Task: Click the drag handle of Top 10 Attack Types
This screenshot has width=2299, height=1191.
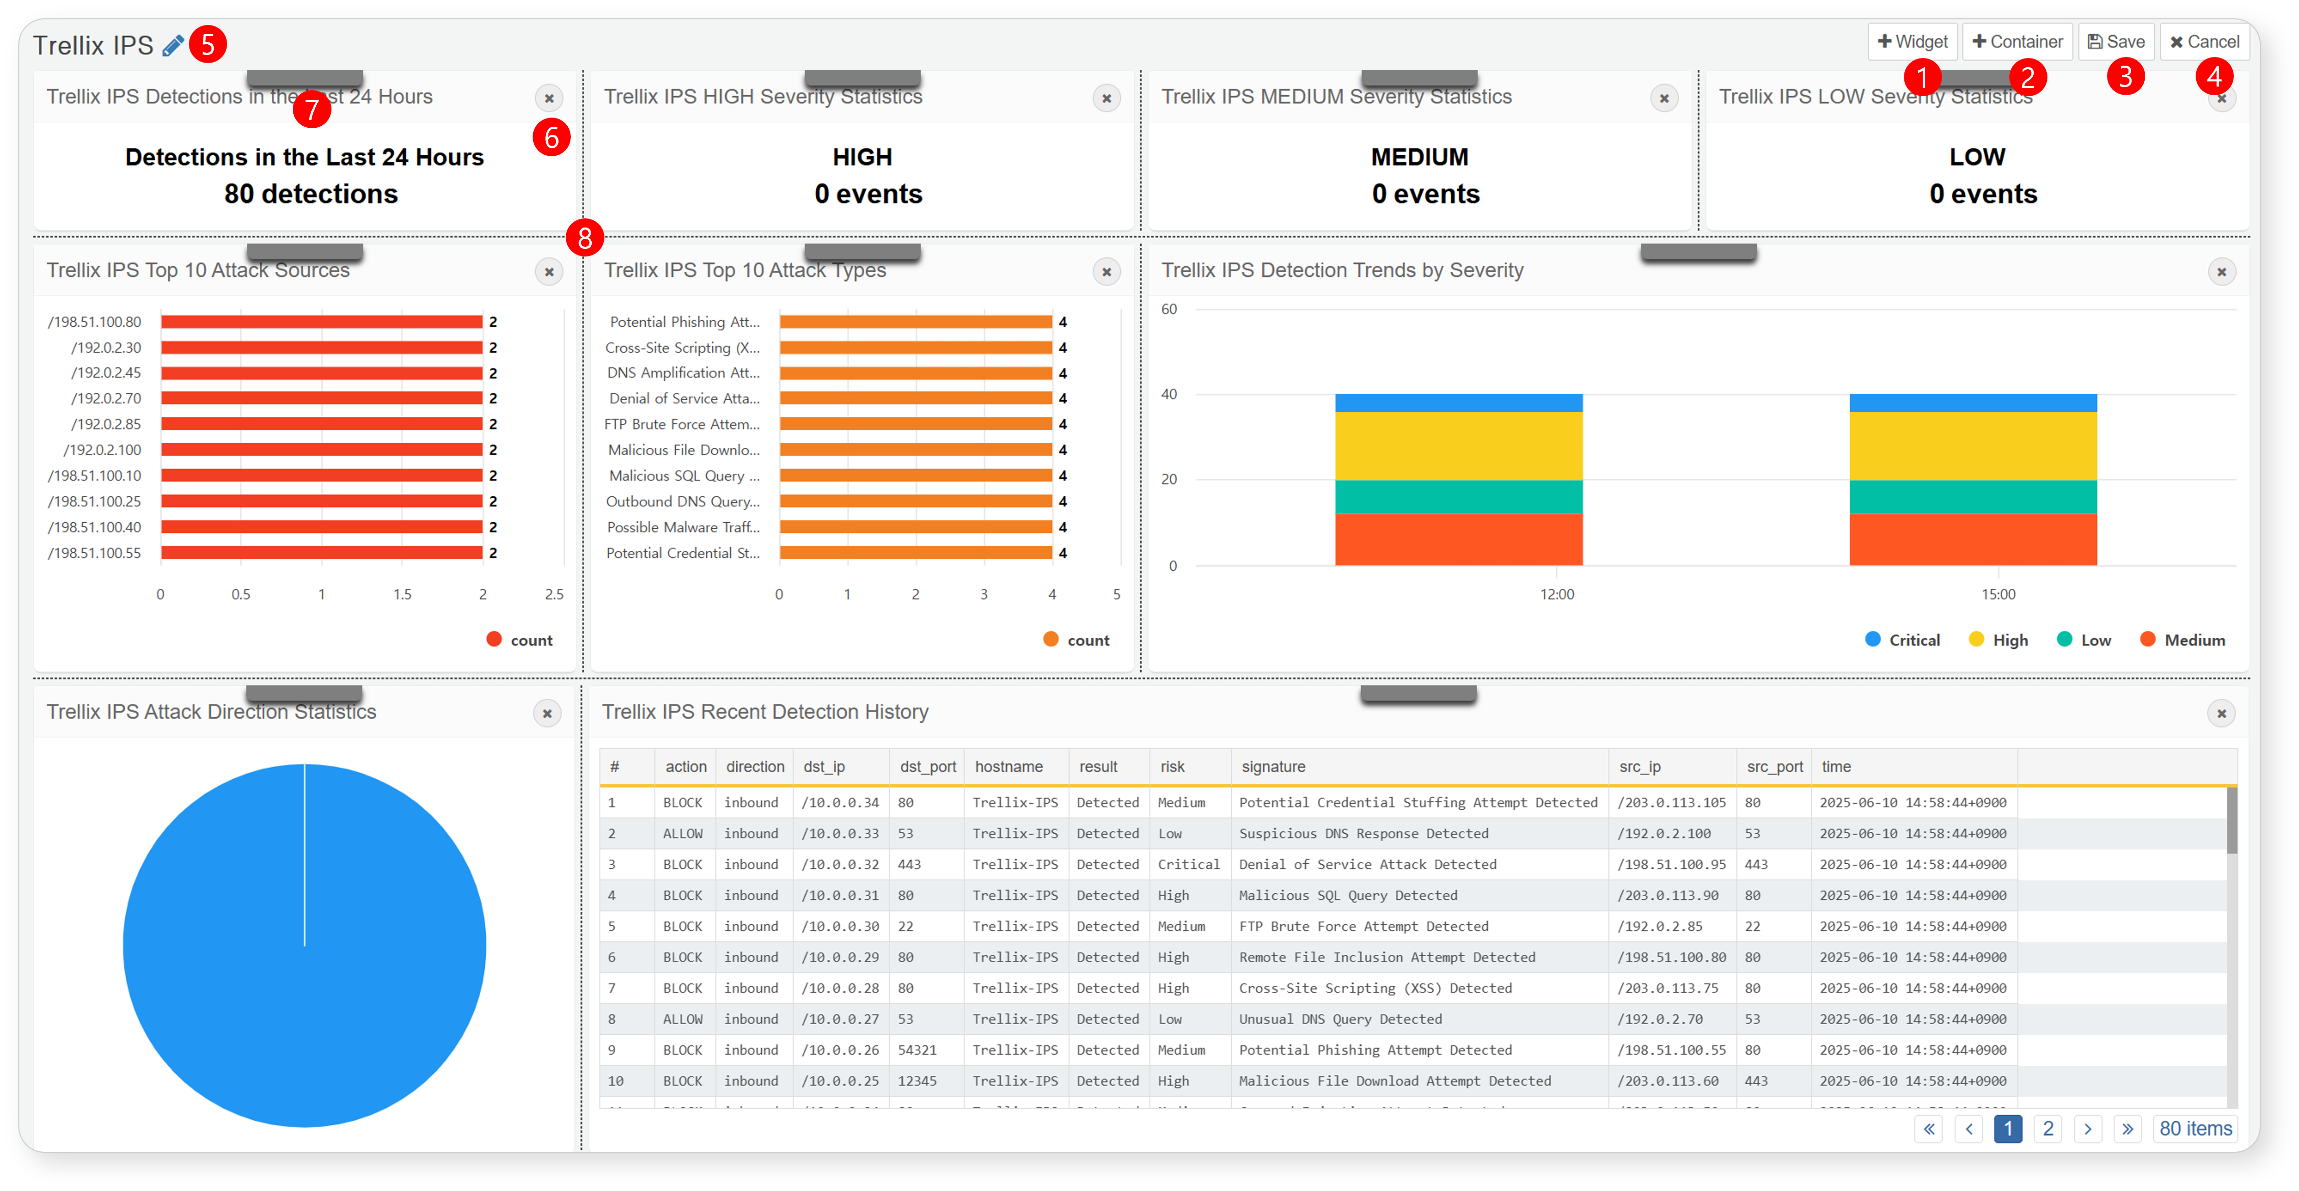Action: [x=862, y=252]
